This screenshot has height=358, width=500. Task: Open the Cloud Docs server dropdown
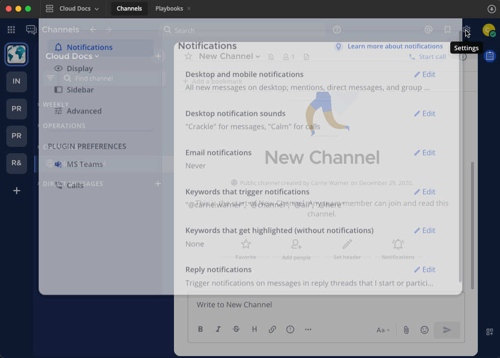(72, 9)
